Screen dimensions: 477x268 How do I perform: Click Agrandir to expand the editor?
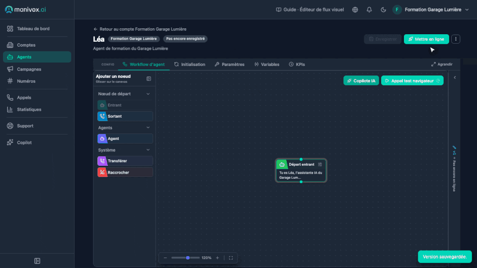442,65
